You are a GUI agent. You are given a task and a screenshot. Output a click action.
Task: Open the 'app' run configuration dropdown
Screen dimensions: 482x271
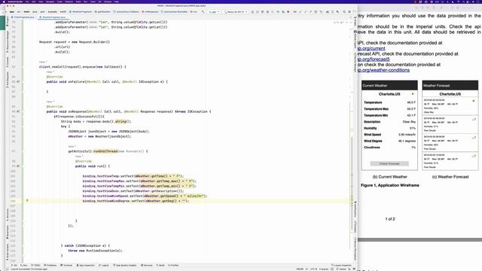(x=214, y=12)
